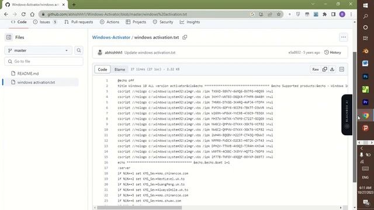Image resolution: width=374 pixels, height=210 pixels.
Task: Open Chrome from the taskbar
Action: (x=365, y=116)
